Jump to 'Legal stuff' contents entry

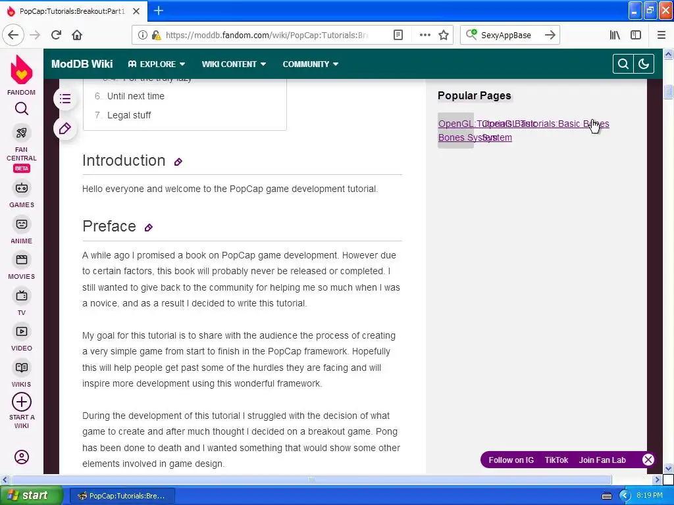129,115
